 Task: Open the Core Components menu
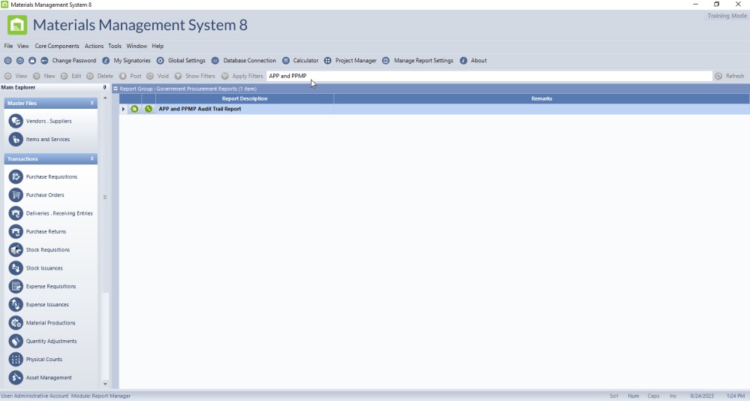(57, 46)
